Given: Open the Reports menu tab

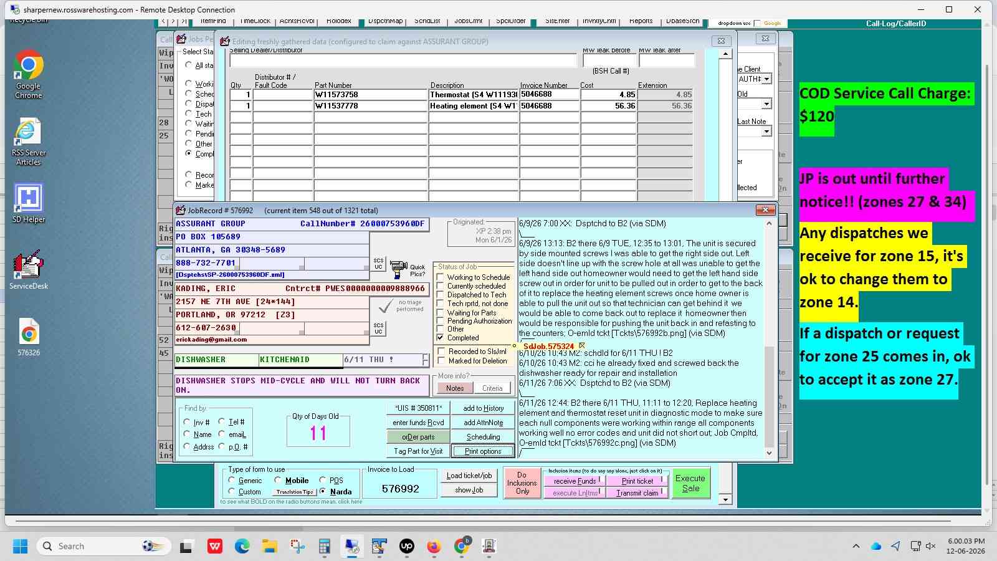Looking at the screenshot, I should pos(641,22).
